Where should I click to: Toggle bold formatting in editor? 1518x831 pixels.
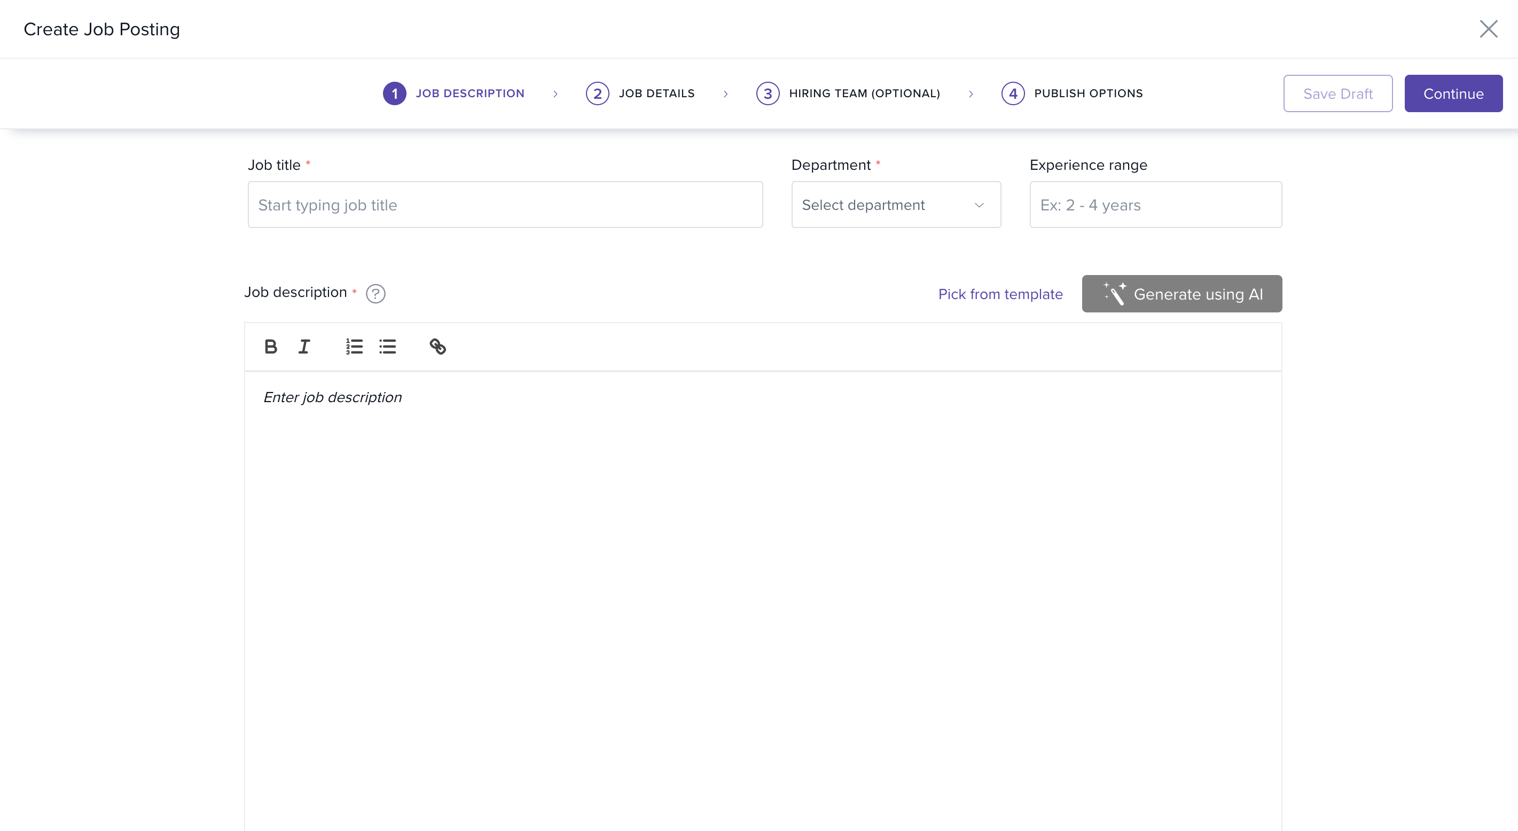pos(270,347)
